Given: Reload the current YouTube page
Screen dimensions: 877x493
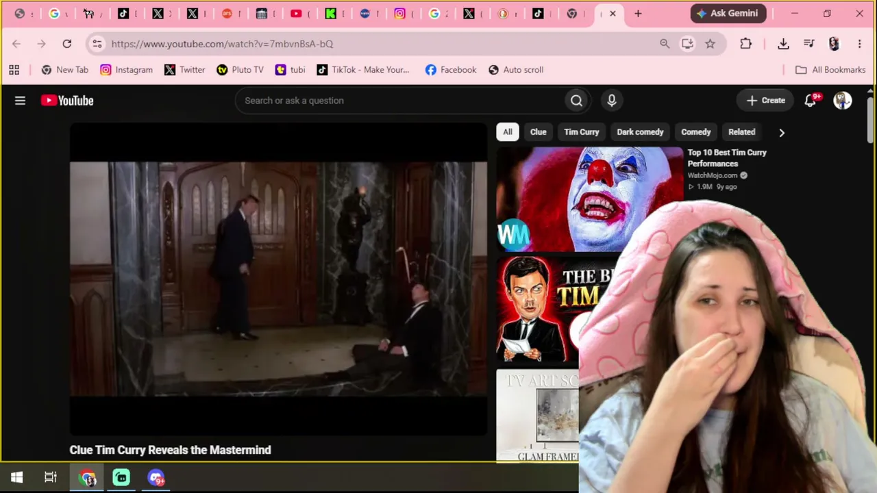Looking at the screenshot, I should click(x=66, y=44).
